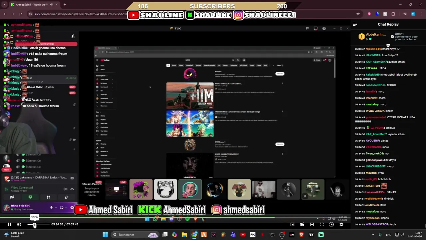Open the Chrome profile M avatar
The width and height of the screenshot is (426, 240).
(x=413, y=14)
